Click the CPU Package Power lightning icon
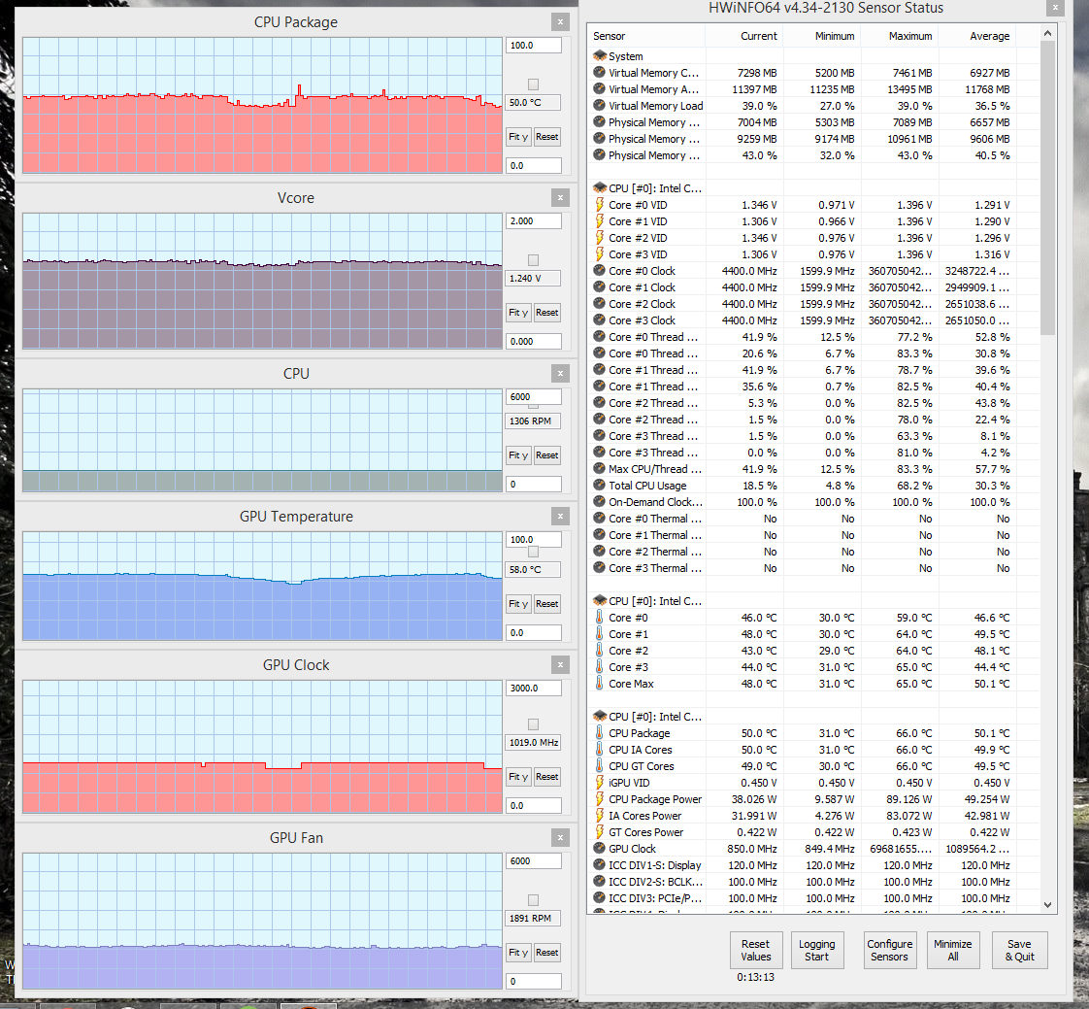 (x=600, y=799)
